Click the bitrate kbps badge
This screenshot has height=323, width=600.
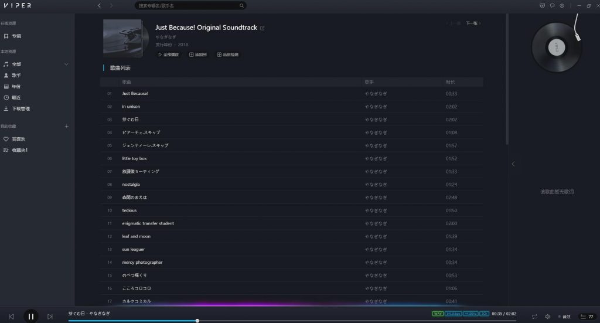pyautogui.click(x=453, y=314)
